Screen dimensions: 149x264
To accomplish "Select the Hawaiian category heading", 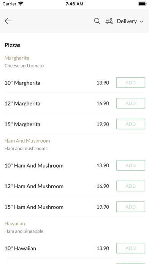I will [x=15, y=223].
